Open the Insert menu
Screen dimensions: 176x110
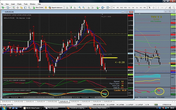13,4
